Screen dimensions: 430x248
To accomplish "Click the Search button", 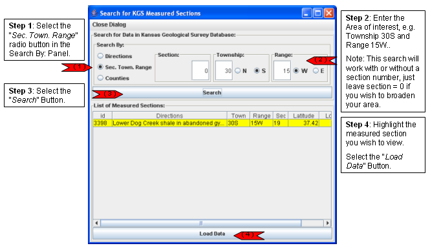I will coord(212,92).
